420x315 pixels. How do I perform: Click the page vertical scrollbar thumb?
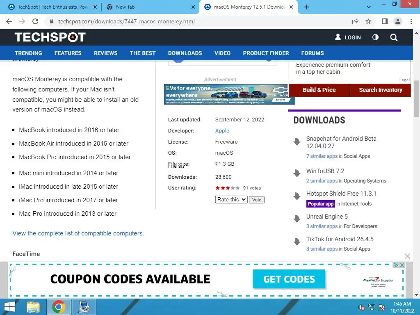click(417, 98)
